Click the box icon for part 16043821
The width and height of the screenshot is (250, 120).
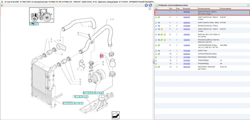point(164,34)
